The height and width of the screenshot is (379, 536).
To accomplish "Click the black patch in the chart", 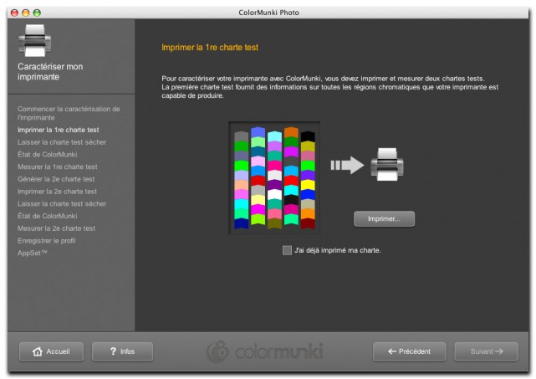I will [308, 136].
